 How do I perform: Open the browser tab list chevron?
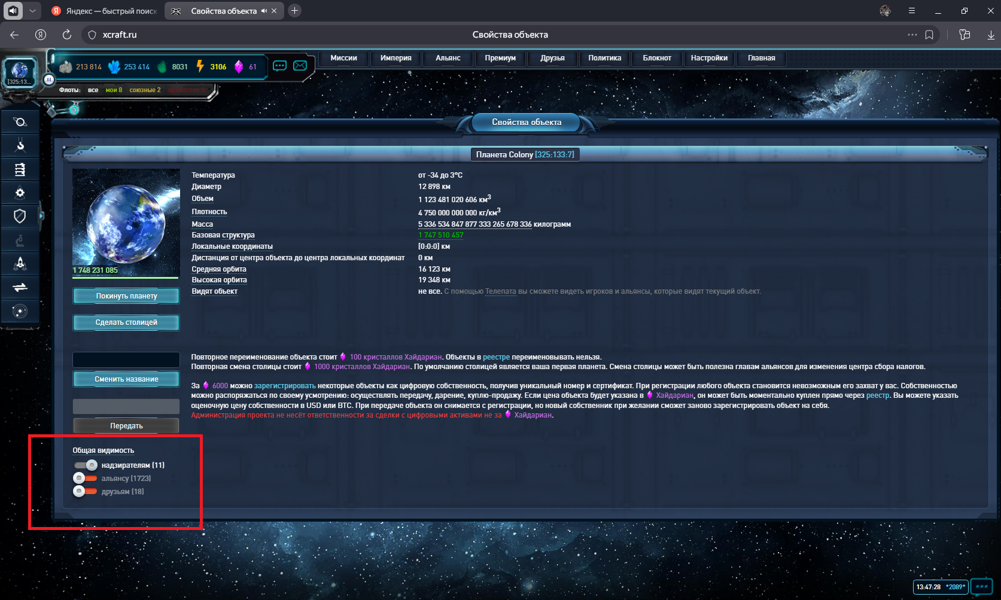point(32,11)
